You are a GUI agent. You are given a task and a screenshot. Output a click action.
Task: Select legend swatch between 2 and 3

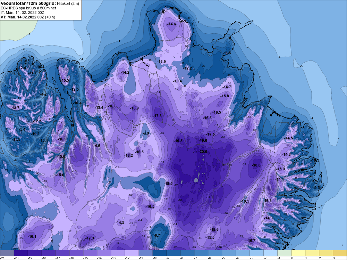pos(326,253)
